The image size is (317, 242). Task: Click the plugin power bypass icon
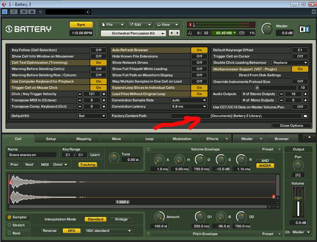click(x=5, y=12)
